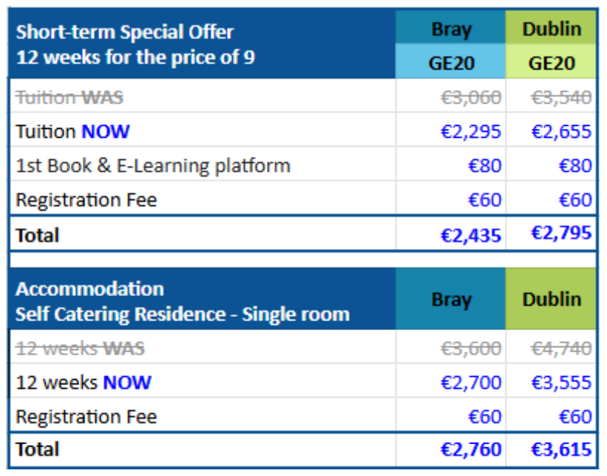The width and height of the screenshot is (607, 476).
Task: Select the Bray header in tuition table
Action: tap(451, 30)
